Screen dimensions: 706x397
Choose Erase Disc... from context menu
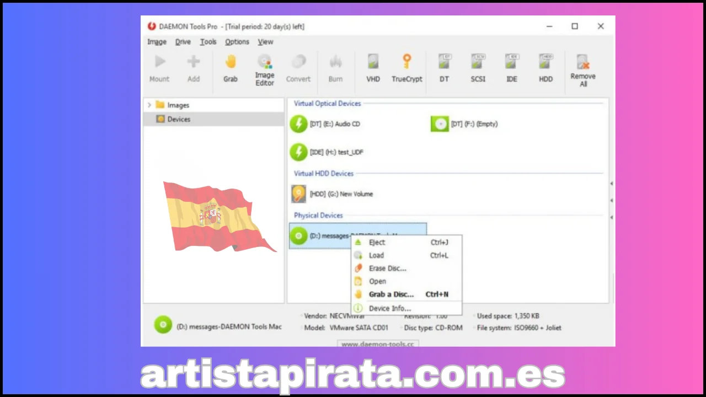click(x=406, y=269)
